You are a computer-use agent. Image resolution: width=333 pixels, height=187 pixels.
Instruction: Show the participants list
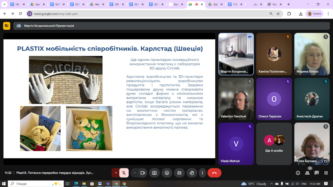tap(307, 173)
